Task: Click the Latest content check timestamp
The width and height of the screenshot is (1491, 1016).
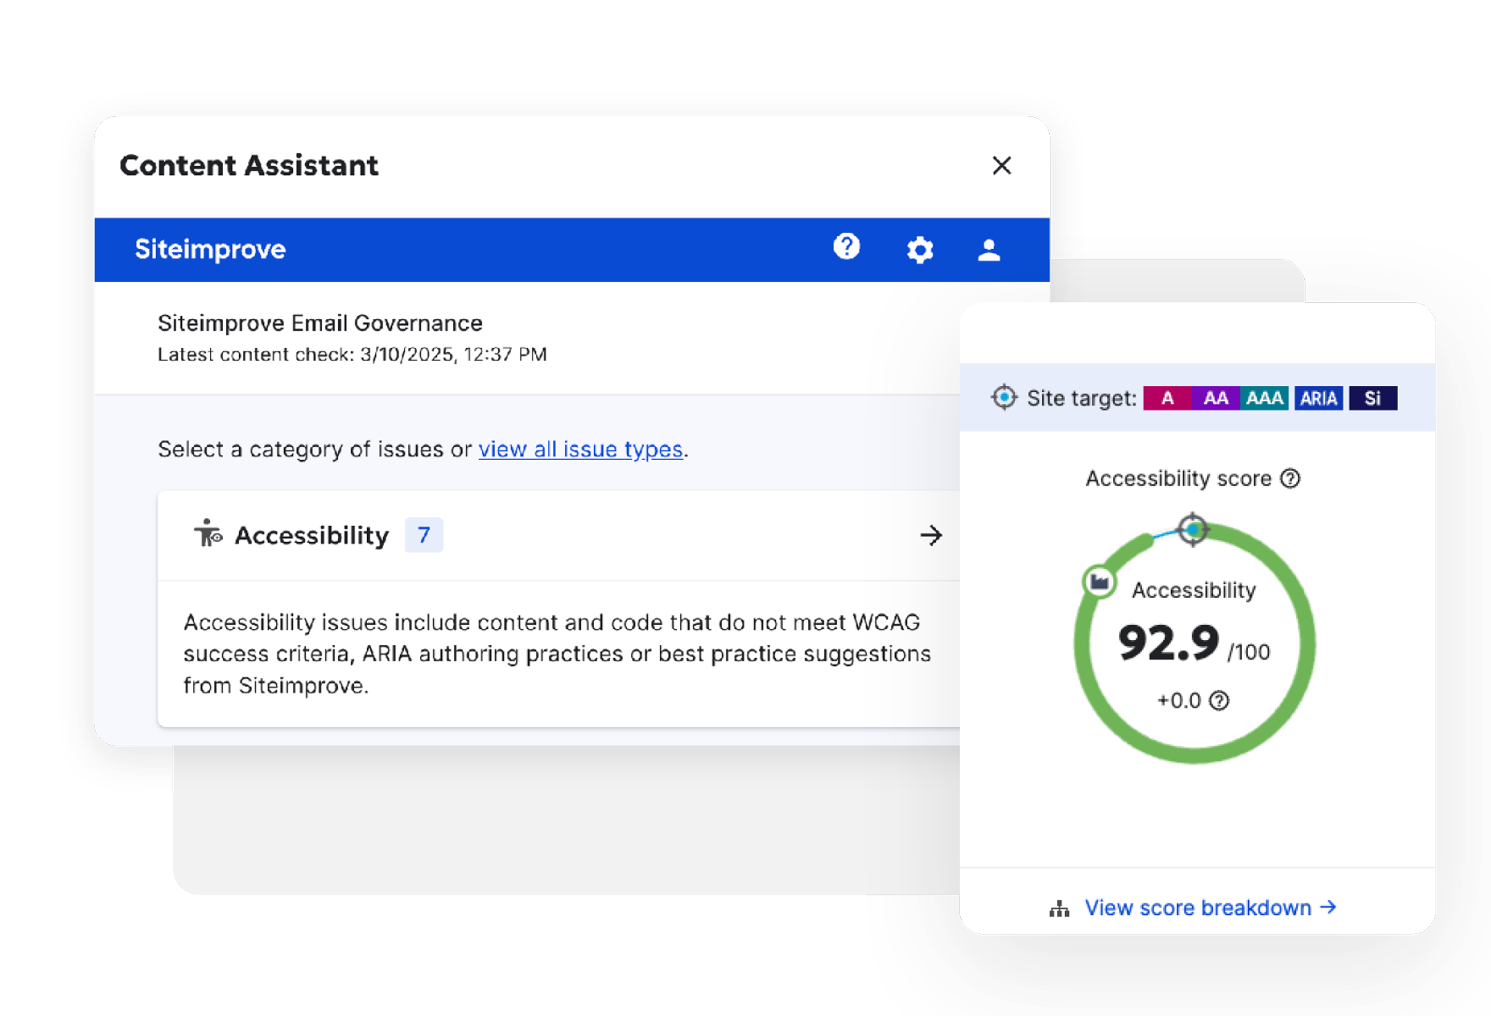Action: (x=352, y=354)
